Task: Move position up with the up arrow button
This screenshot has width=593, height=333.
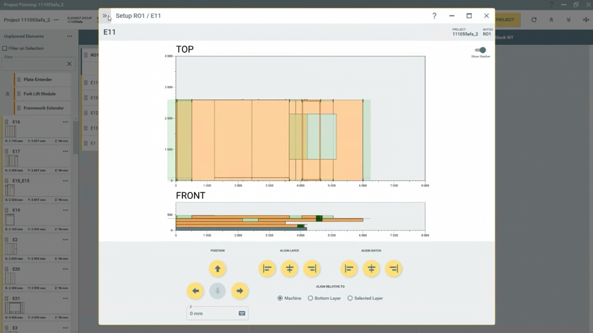Action: click(x=217, y=269)
